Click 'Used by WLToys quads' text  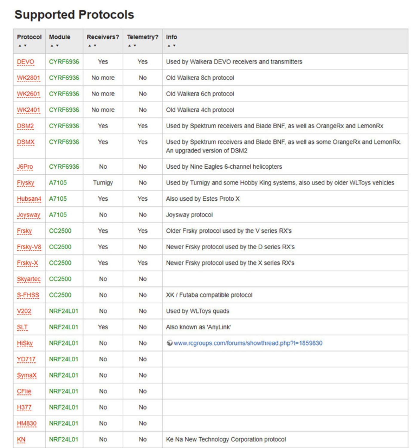[198, 311]
